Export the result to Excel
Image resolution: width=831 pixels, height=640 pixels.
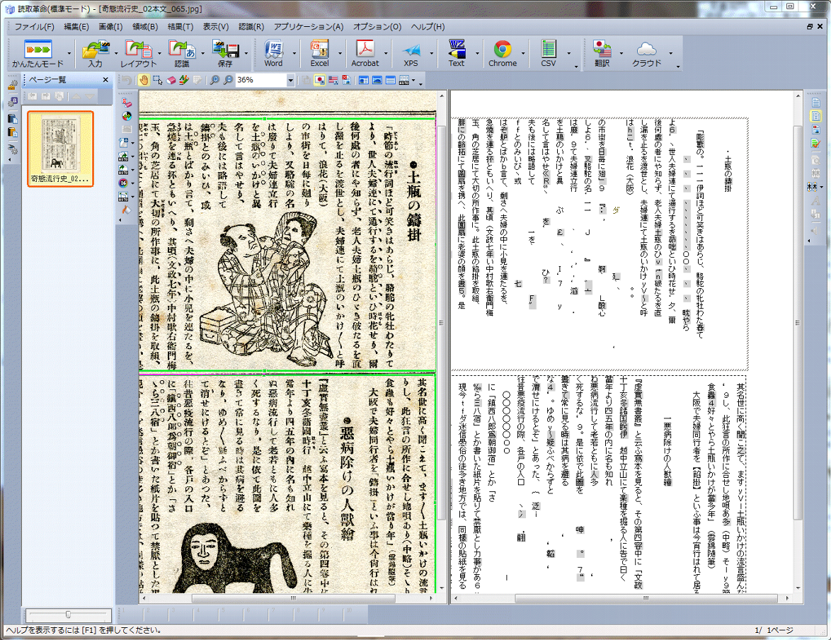(319, 54)
